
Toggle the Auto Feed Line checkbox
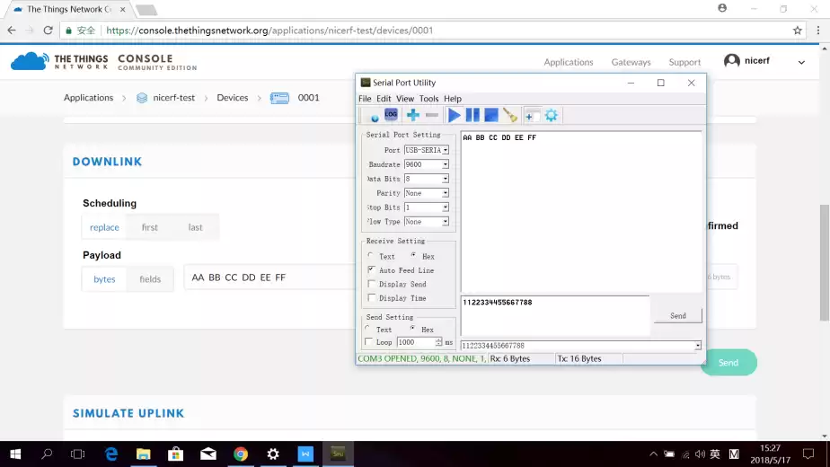point(372,270)
